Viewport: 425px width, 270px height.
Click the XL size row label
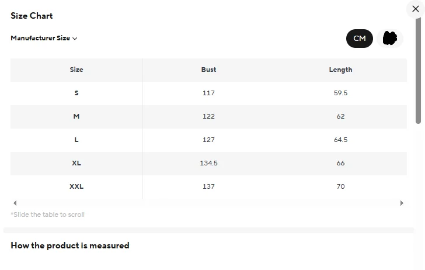pos(76,163)
